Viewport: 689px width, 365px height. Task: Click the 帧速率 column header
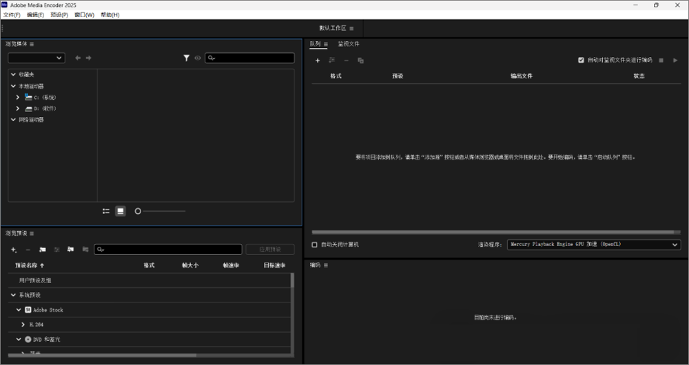[231, 265]
